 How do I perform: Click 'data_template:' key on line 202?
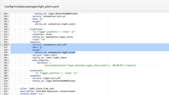[x=41, y=60]
